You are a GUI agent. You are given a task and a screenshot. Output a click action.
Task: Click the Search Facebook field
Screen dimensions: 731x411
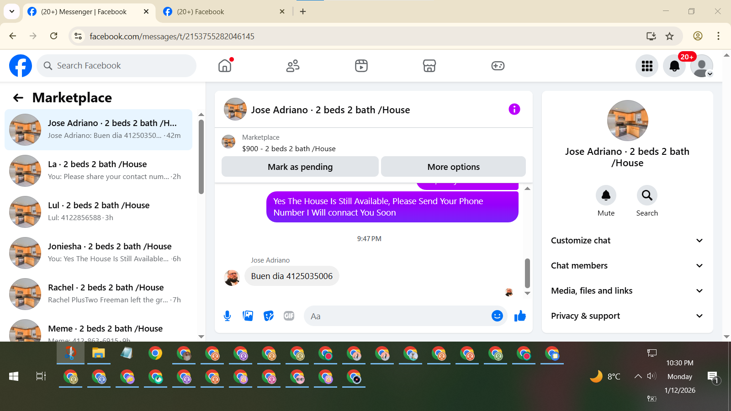(x=117, y=66)
